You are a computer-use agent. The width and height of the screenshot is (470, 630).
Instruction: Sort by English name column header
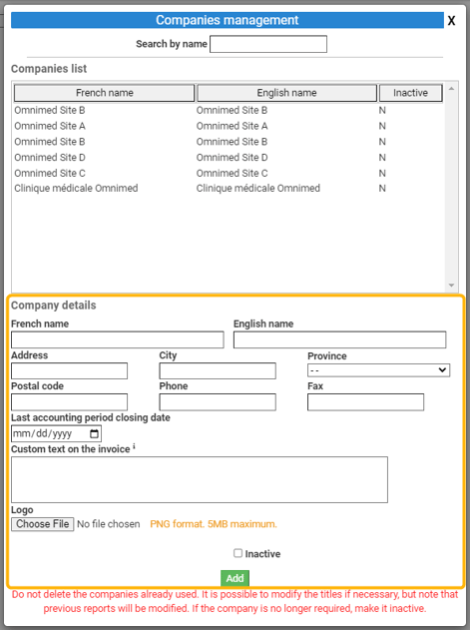286,93
